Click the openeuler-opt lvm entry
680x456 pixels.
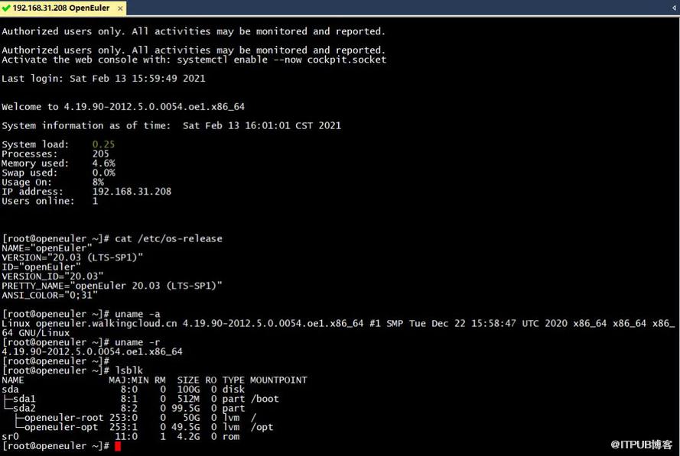coord(61,427)
